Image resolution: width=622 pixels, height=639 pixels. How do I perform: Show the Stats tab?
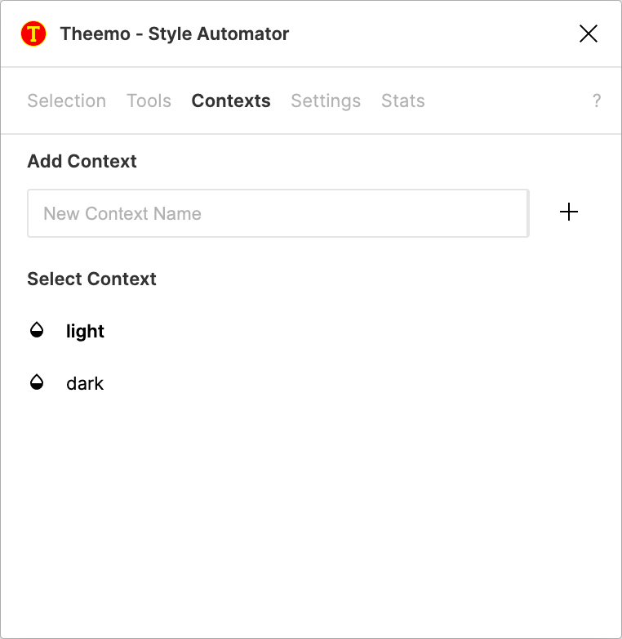[x=403, y=101]
